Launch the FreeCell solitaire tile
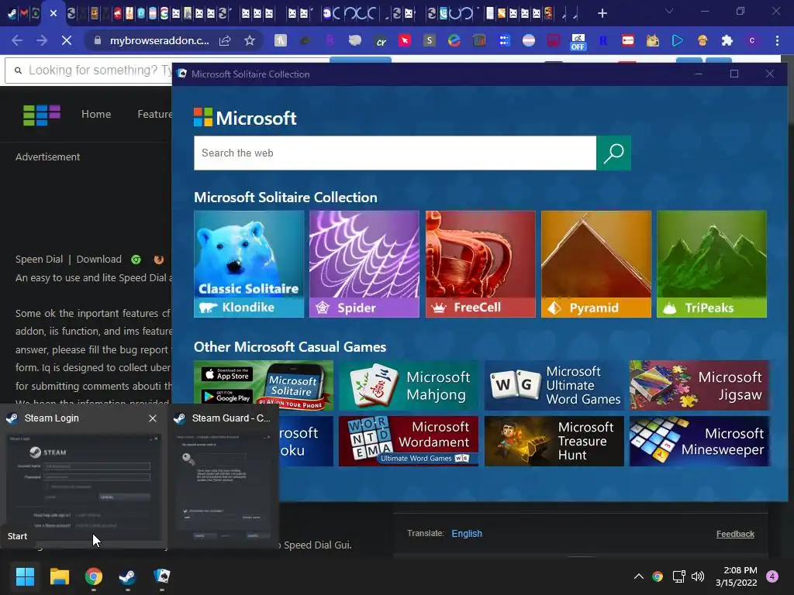794x595 pixels. 480,264
